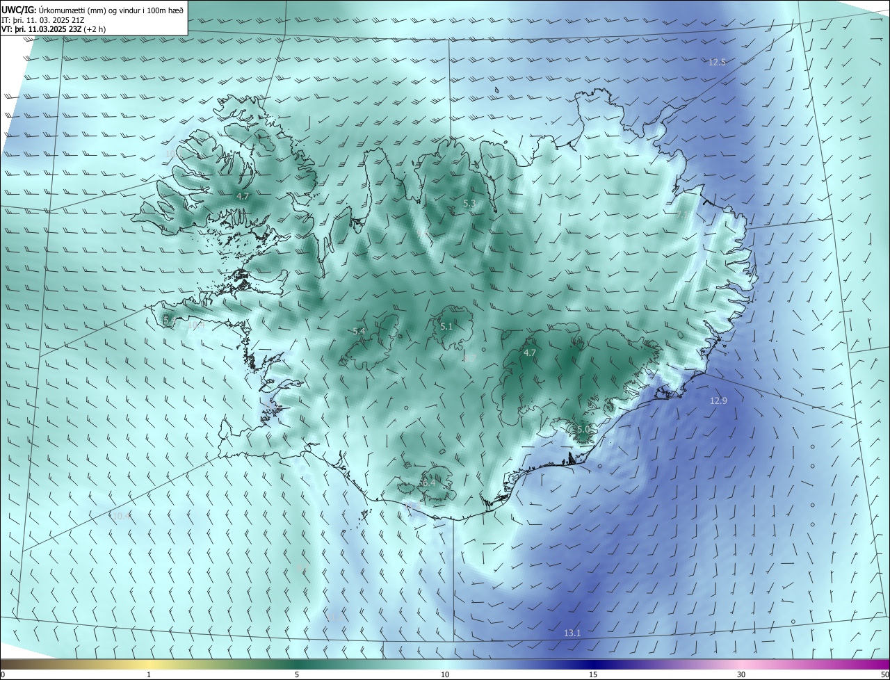Click the title line 'UWC/IG: Úrkomumætti (mm) og vindur í 100m hæð'
Image resolution: width=890 pixels, height=680 pixels.
coord(92,10)
